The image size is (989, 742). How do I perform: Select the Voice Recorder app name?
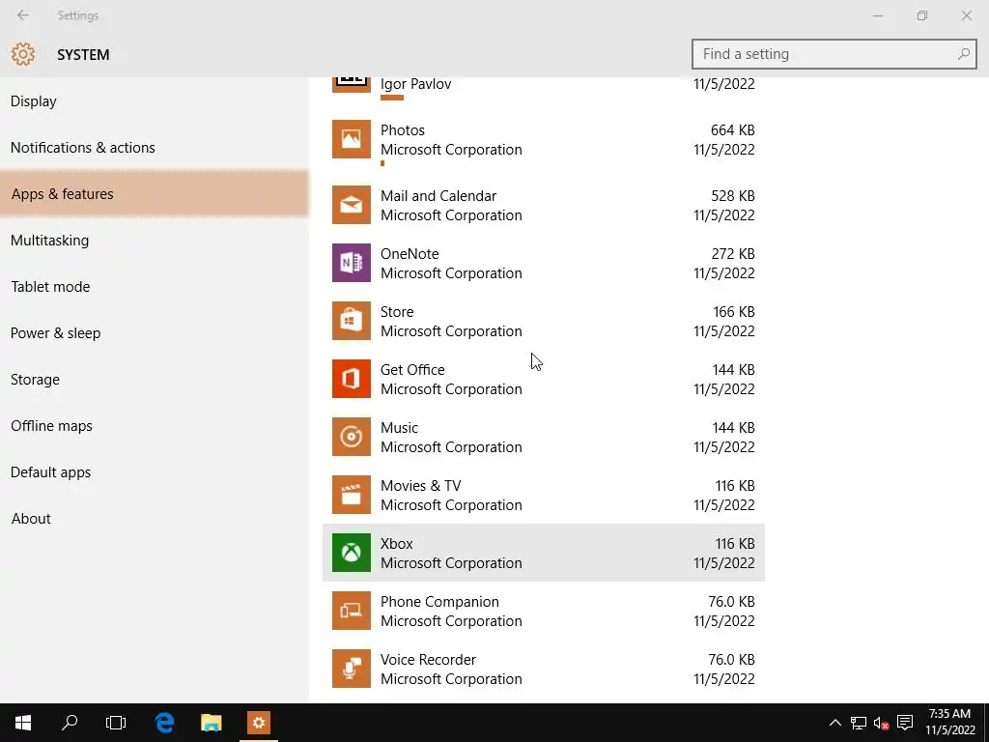pos(428,660)
